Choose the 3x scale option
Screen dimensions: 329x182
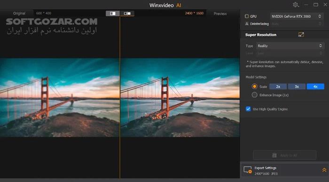point(297,87)
